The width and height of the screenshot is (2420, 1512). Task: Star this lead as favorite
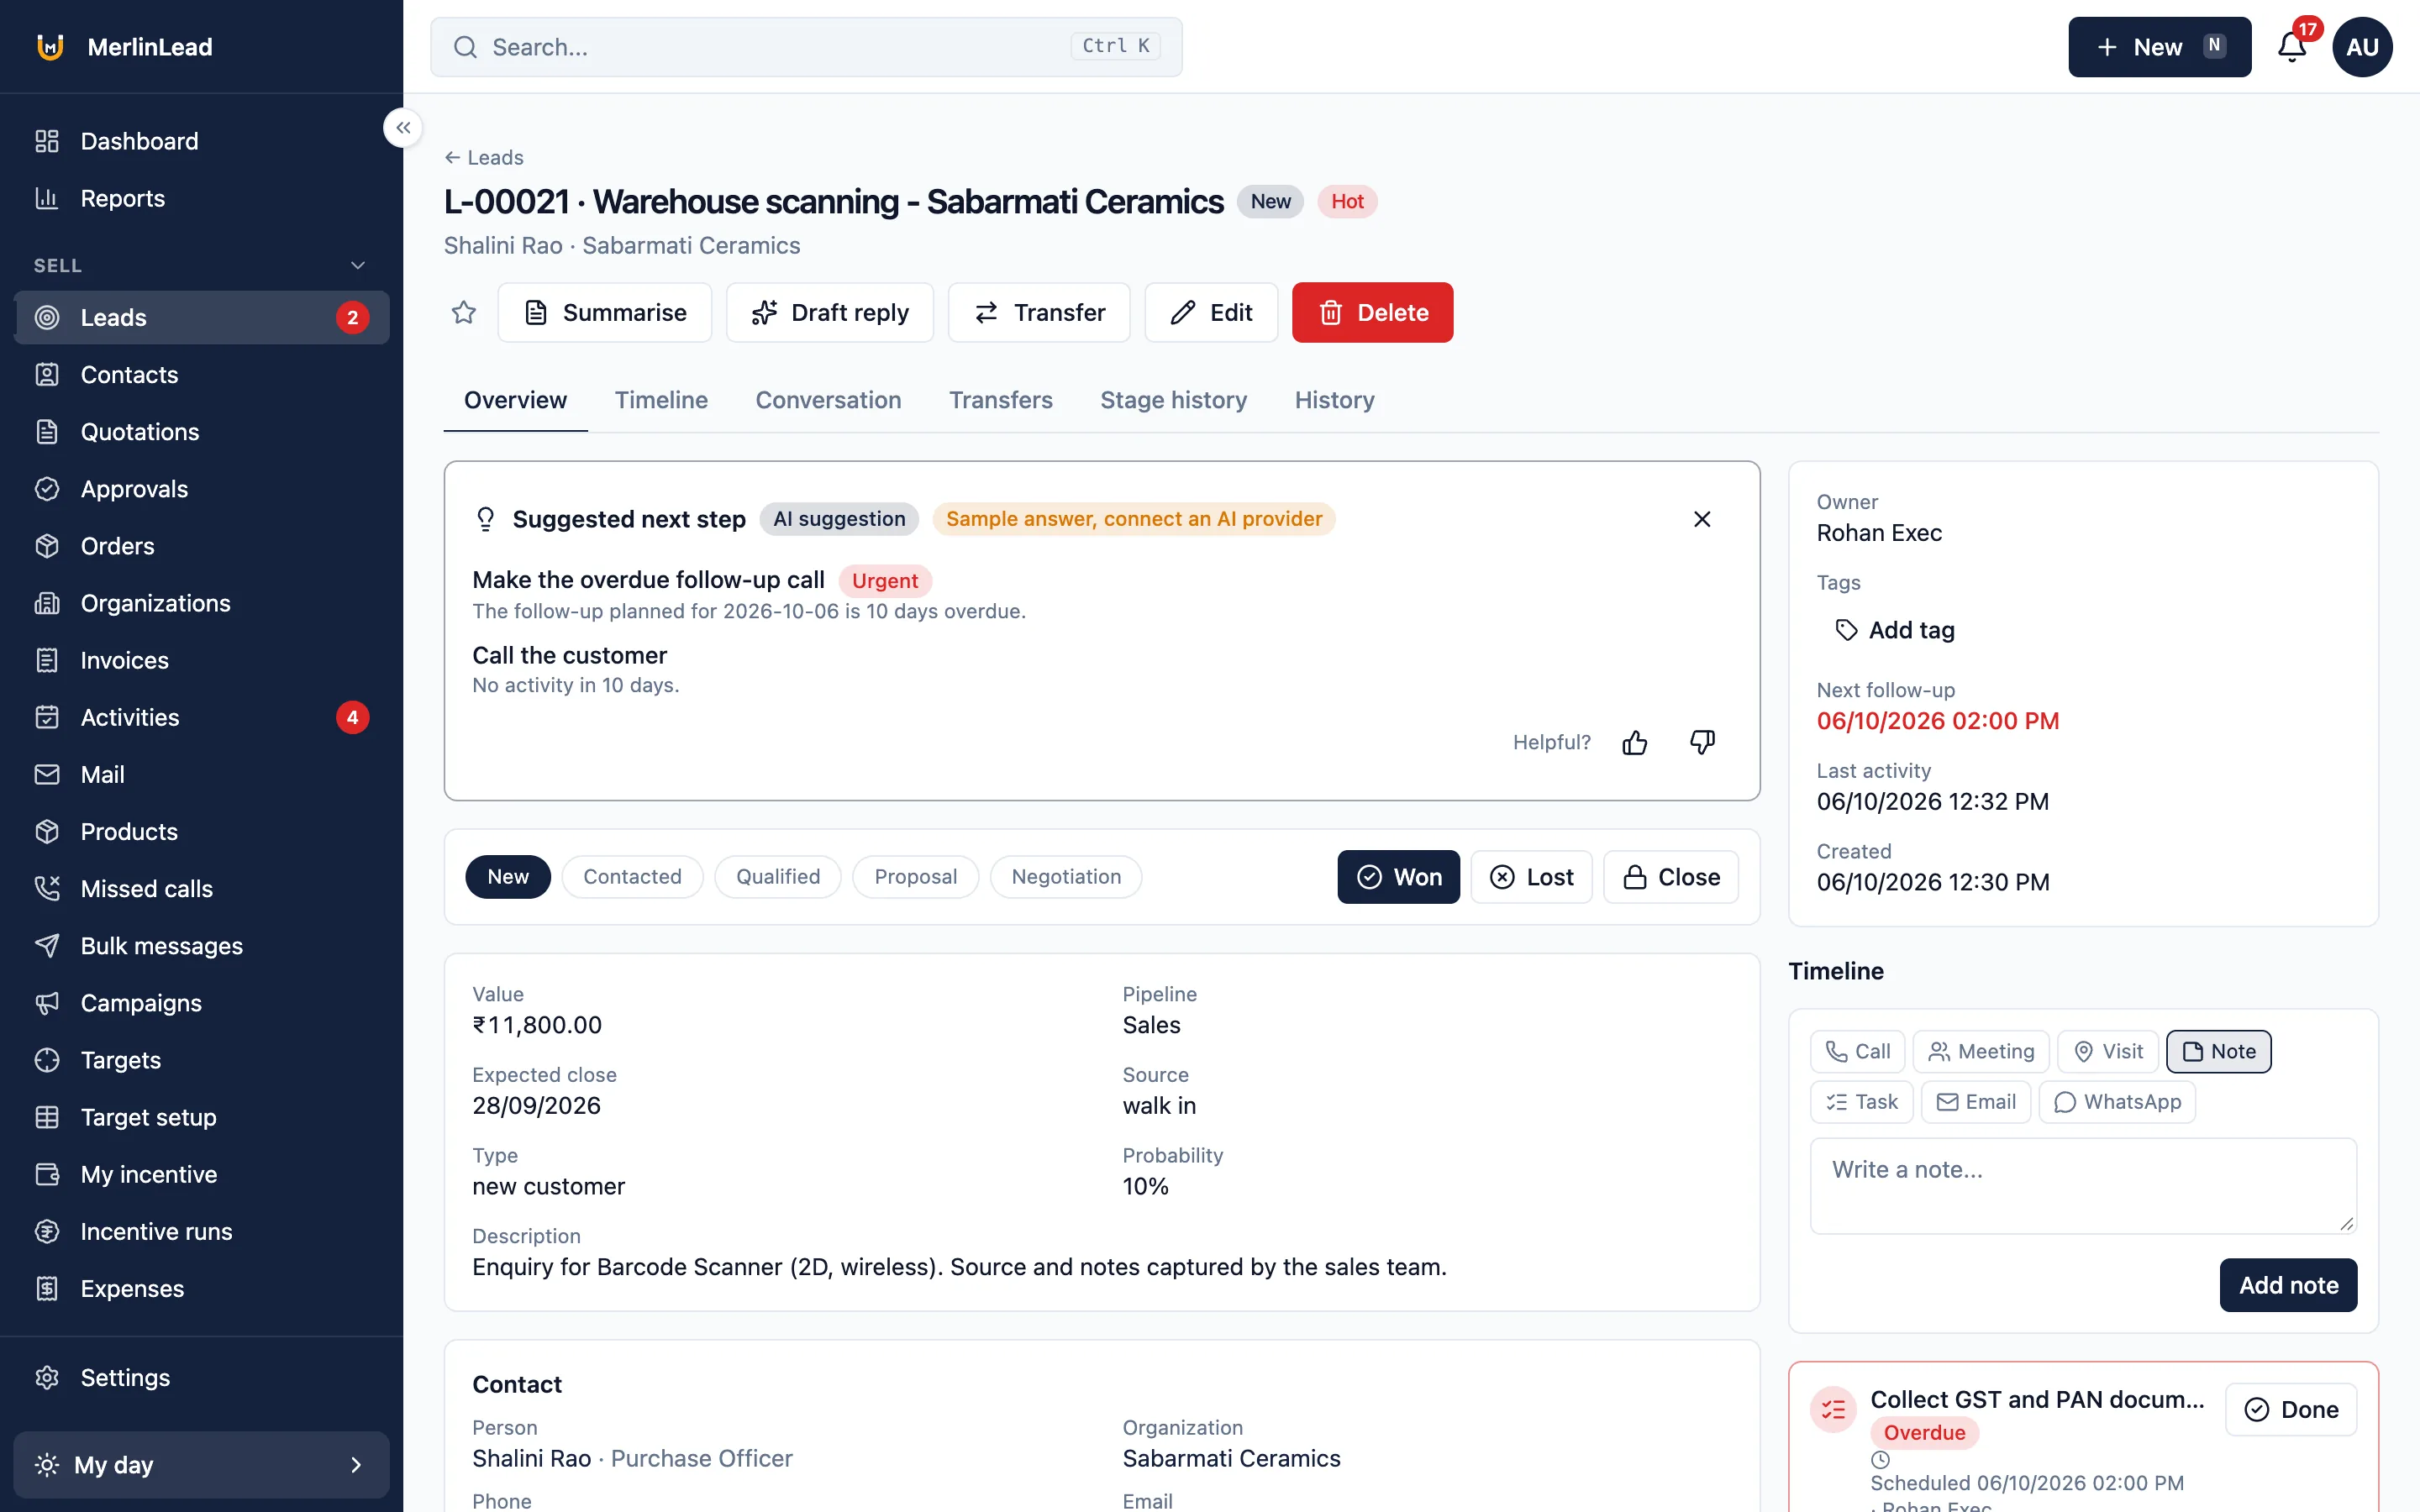[463, 312]
